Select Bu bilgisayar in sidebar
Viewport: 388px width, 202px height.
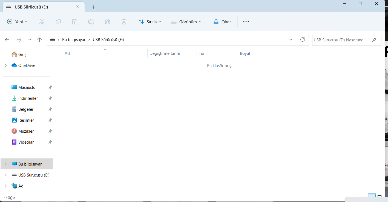(27, 164)
